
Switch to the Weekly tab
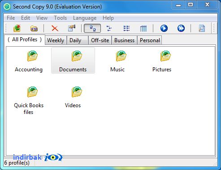point(56,40)
